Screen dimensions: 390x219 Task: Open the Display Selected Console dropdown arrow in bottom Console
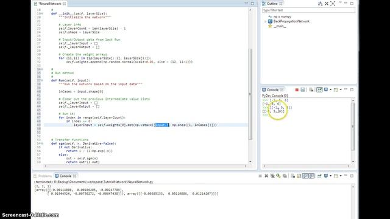tap(330, 176)
